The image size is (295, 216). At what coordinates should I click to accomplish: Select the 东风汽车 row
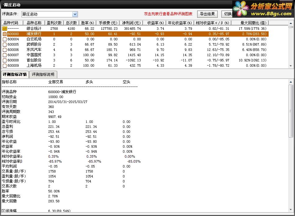(x=135, y=50)
